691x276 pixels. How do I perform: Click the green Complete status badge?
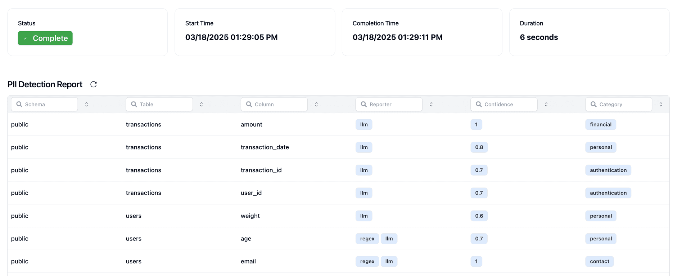[x=45, y=38]
